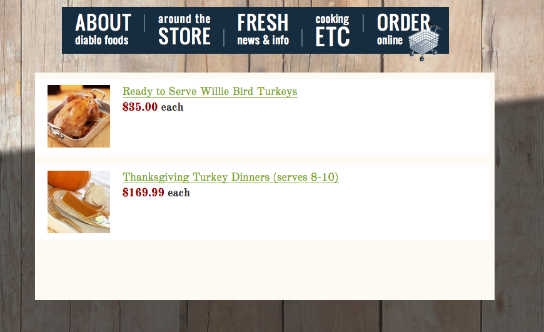Click "each" beside the $35.00 price
Image resolution: width=544 pixels, height=332 pixels.
click(172, 107)
